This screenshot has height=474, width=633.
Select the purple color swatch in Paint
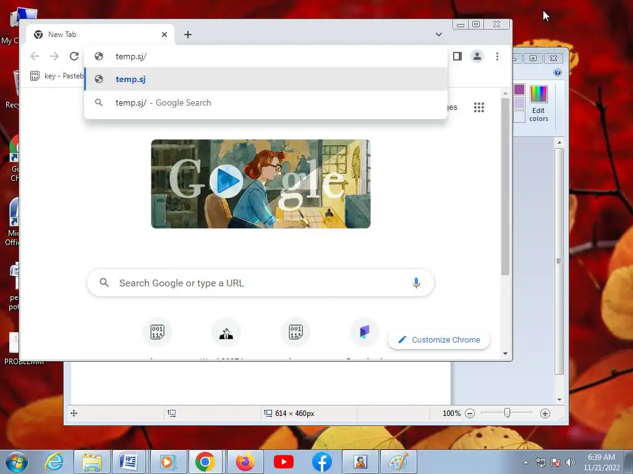click(519, 89)
